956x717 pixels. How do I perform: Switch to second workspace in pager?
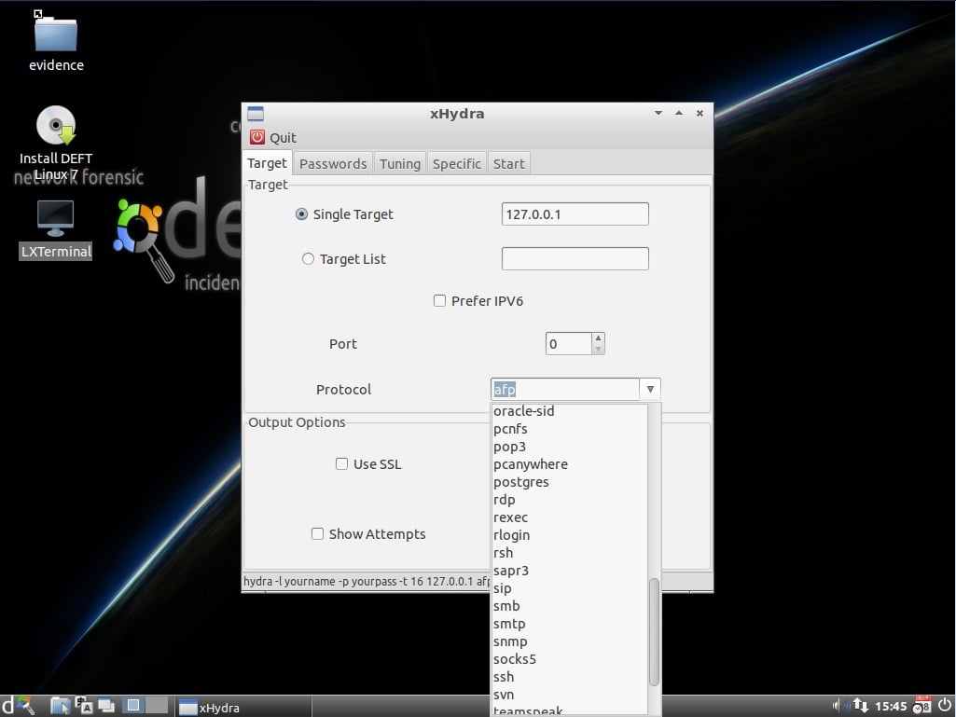(157, 706)
